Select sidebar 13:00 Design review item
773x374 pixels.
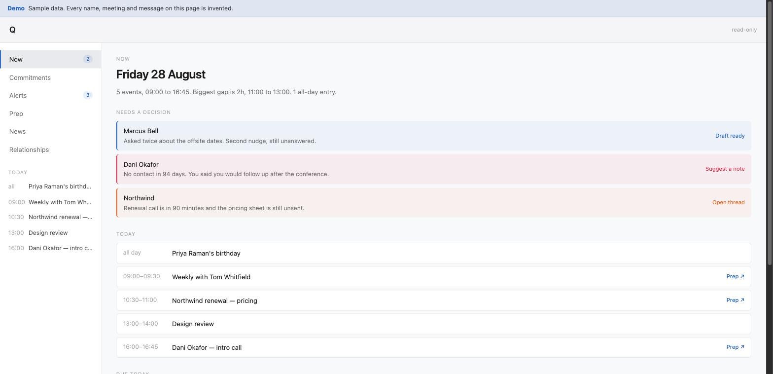point(50,232)
